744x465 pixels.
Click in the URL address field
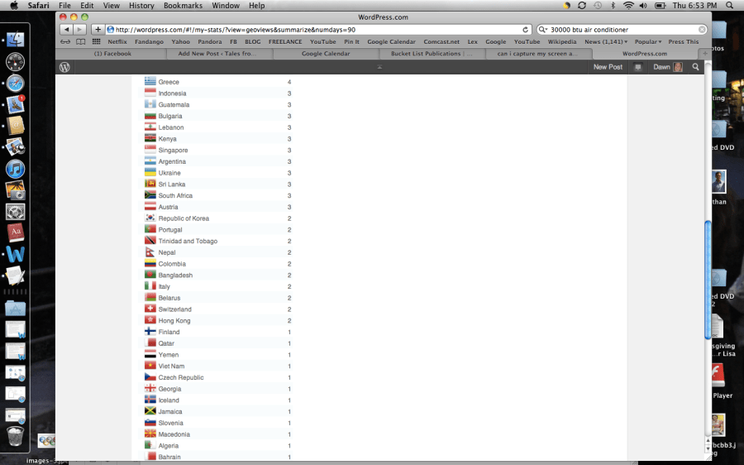314,30
